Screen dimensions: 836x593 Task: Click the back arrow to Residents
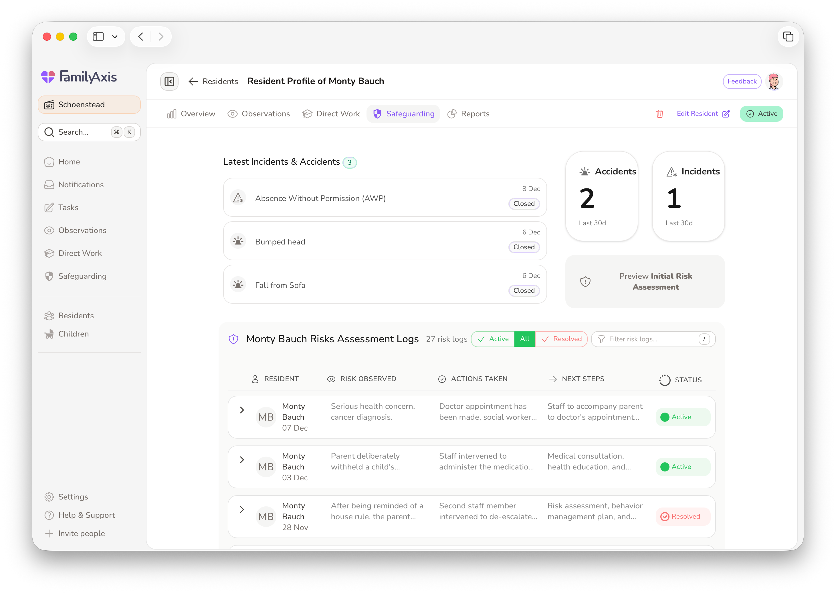(x=193, y=81)
